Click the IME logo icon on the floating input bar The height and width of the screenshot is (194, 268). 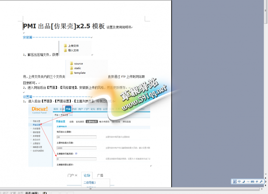(x=235, y=181)
